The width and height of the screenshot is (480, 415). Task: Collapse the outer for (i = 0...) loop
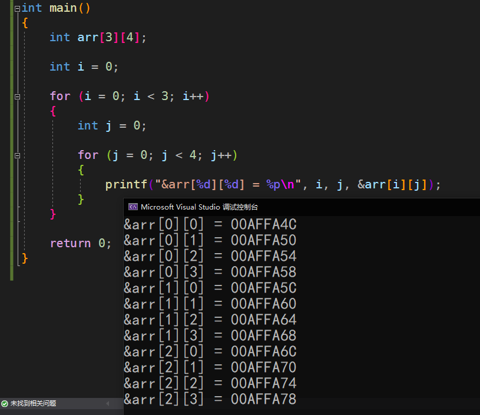(18, 97)
